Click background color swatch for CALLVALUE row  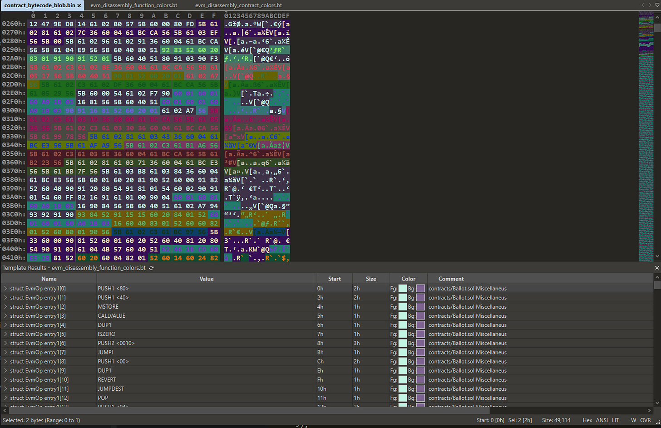click(x=421, y=315)
